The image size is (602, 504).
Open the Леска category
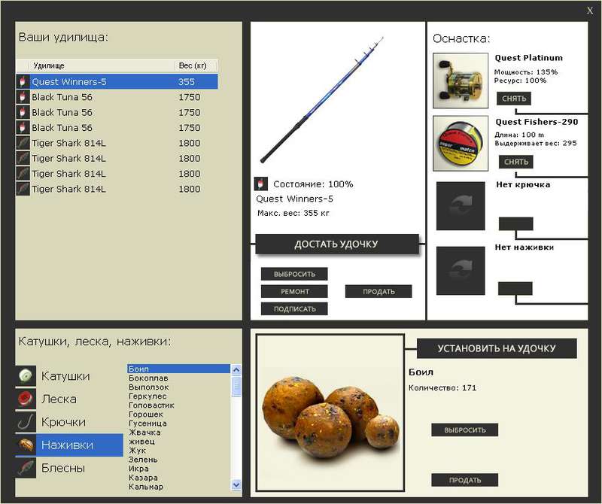(69, 399)
